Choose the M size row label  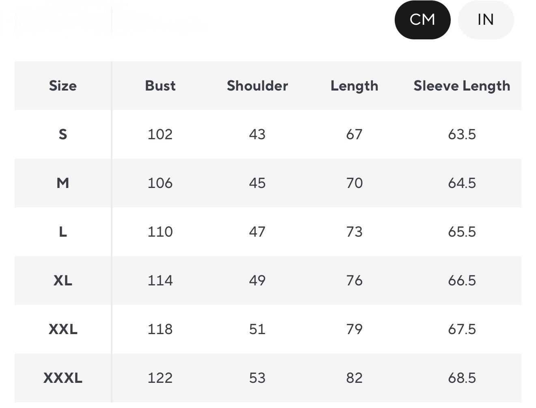[x=63, y=183]
